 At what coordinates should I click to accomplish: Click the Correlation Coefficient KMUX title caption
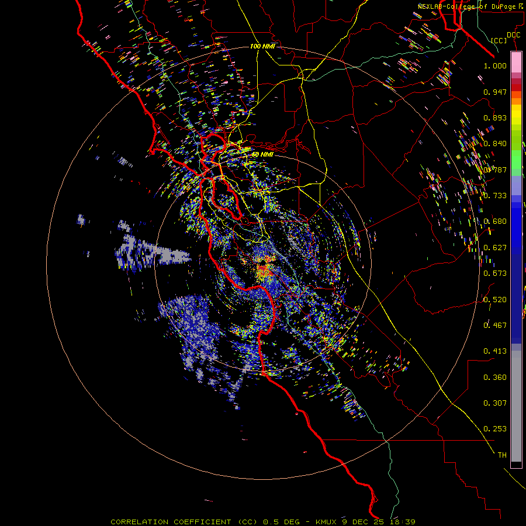tap(263, 522)
